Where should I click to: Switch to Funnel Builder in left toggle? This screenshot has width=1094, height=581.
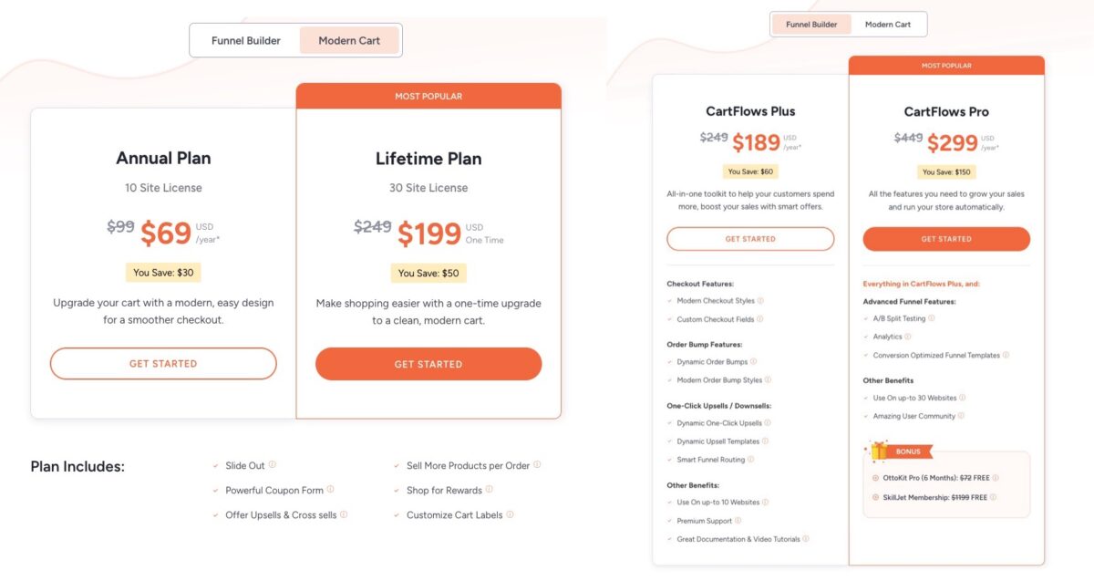pos(246,41)
